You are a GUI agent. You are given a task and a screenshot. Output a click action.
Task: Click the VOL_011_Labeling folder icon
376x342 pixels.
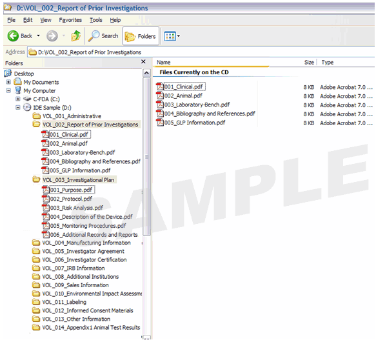coord(36,302)
